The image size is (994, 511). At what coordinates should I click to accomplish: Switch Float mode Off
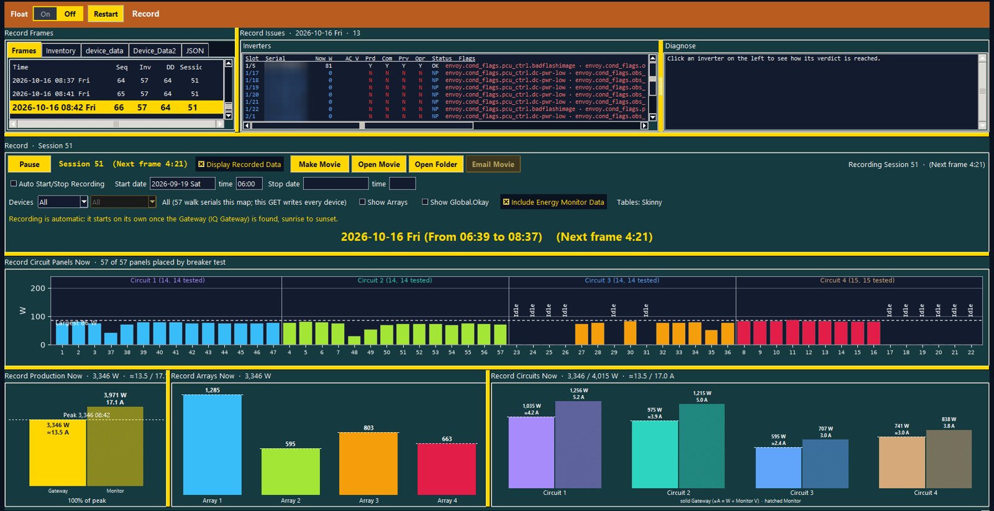pyautogui.click(x=70, y=14)
